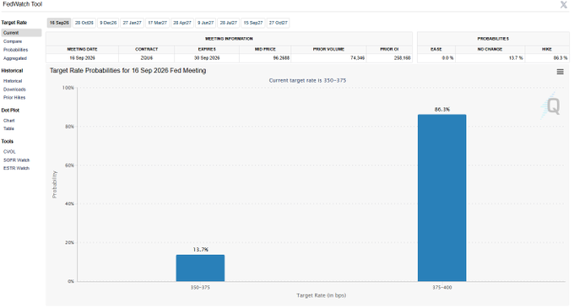Image resolution: width=574 pixels, height=308 pixels.
Task: Choose the 27 Oct27 meeting tab
Action: (279, 23)
